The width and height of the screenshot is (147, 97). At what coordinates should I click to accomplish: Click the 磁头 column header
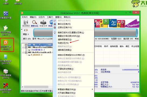point(122,46)
